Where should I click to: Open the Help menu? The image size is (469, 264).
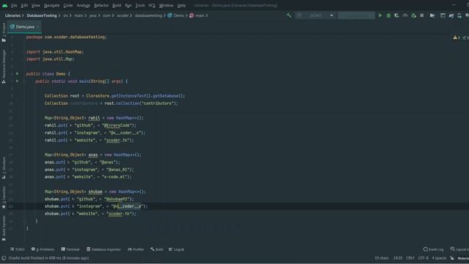click(x=181, y=5)
